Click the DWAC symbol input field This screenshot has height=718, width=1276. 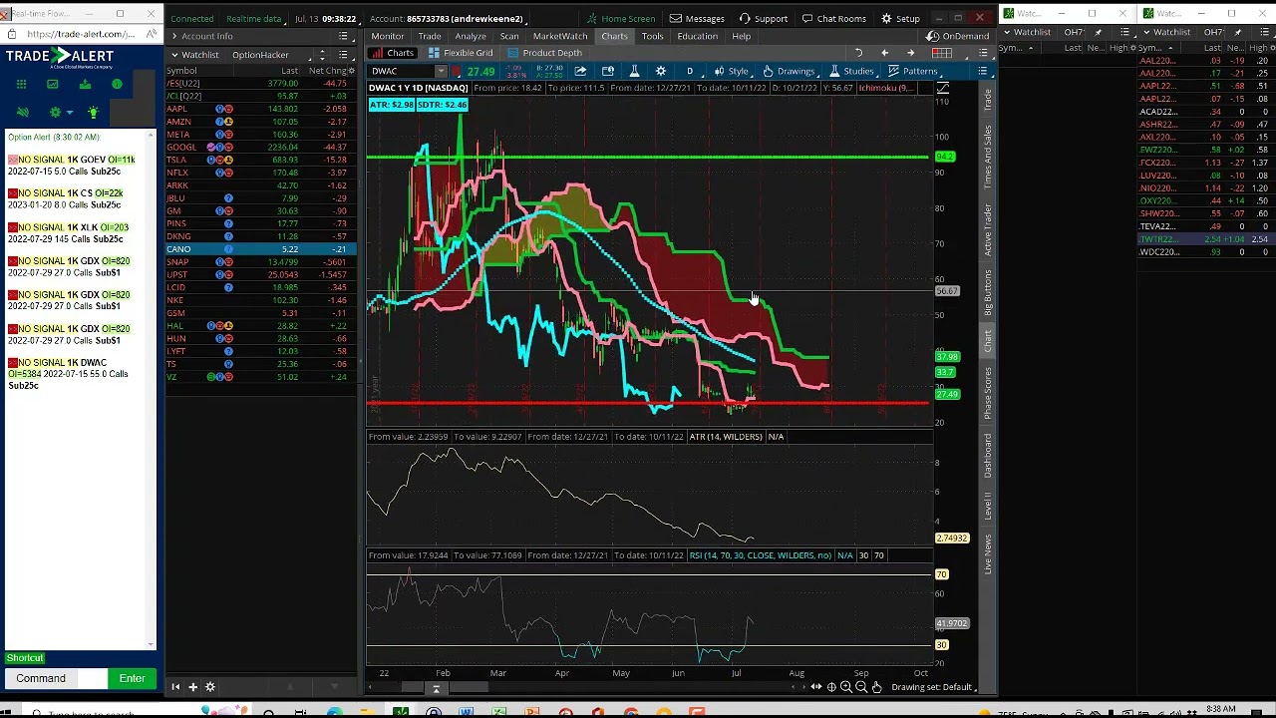(402, 71)
